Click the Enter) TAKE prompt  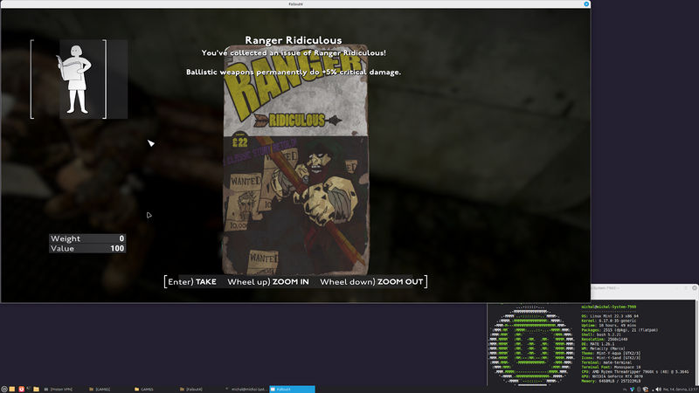(192, 281)
